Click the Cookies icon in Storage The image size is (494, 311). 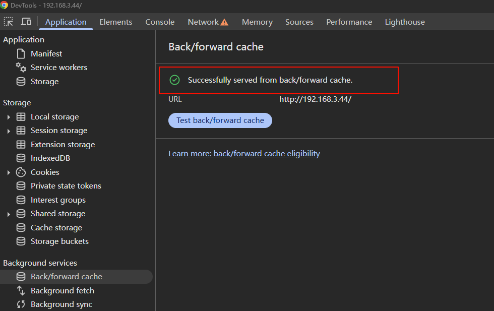coord(21,172)
